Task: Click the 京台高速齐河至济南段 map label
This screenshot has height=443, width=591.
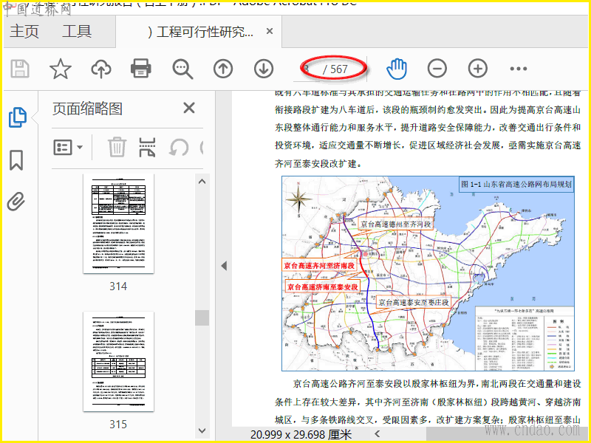Action: click(319, 265)
